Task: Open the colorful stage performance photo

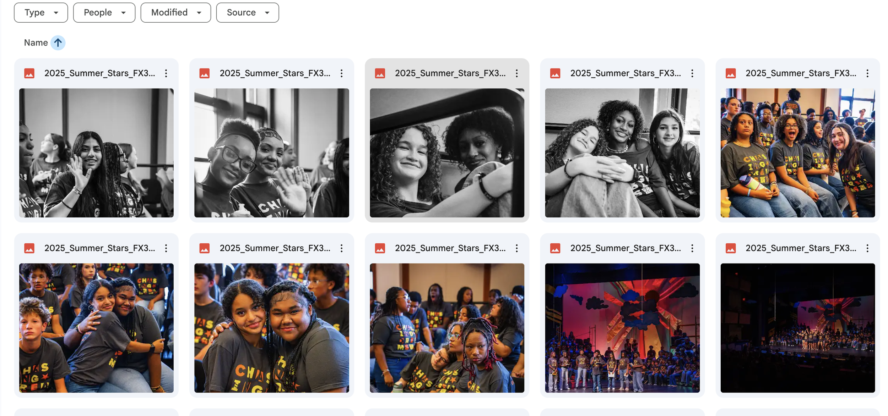Action: point(622,328)
